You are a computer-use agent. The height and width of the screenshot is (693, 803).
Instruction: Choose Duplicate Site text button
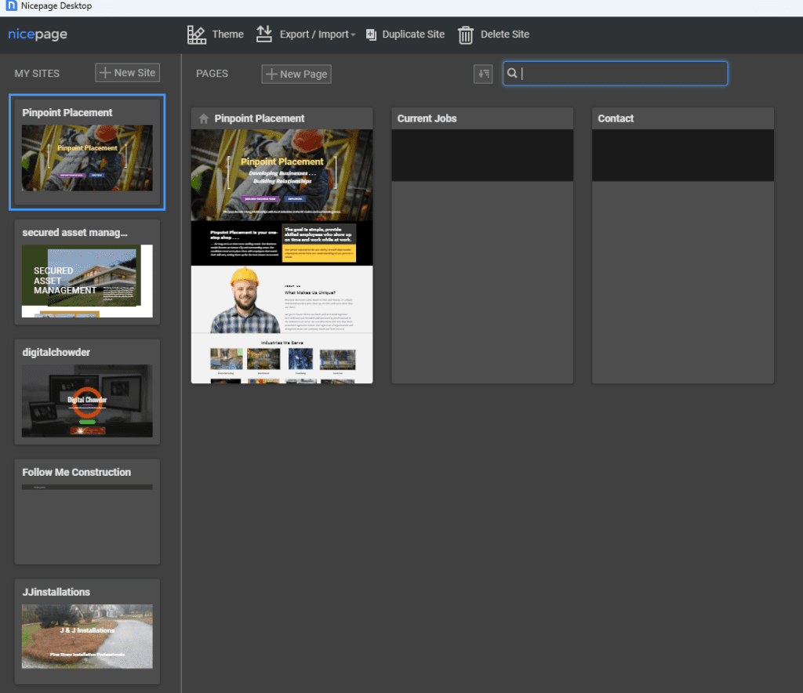(x=413, y=34)
